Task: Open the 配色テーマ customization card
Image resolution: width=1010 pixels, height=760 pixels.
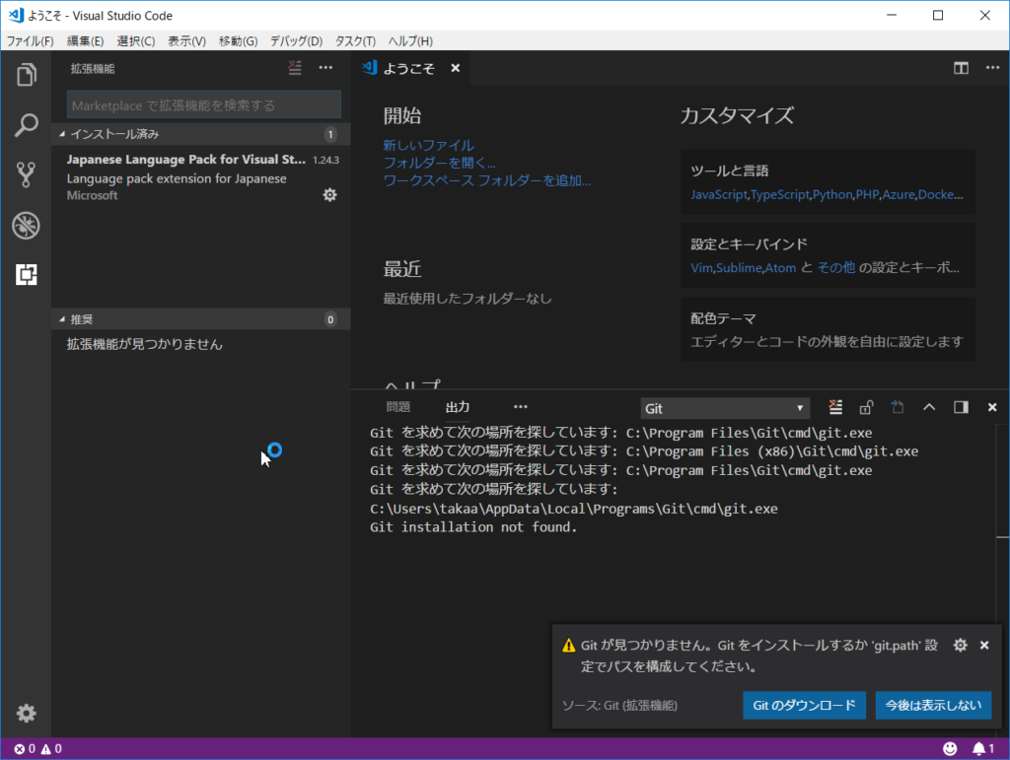Action: [x=828, y=329]
